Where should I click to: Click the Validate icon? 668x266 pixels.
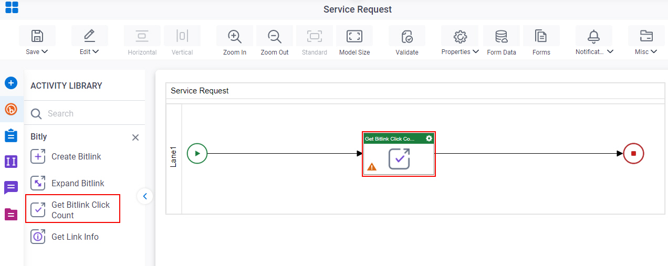point(407,36)
